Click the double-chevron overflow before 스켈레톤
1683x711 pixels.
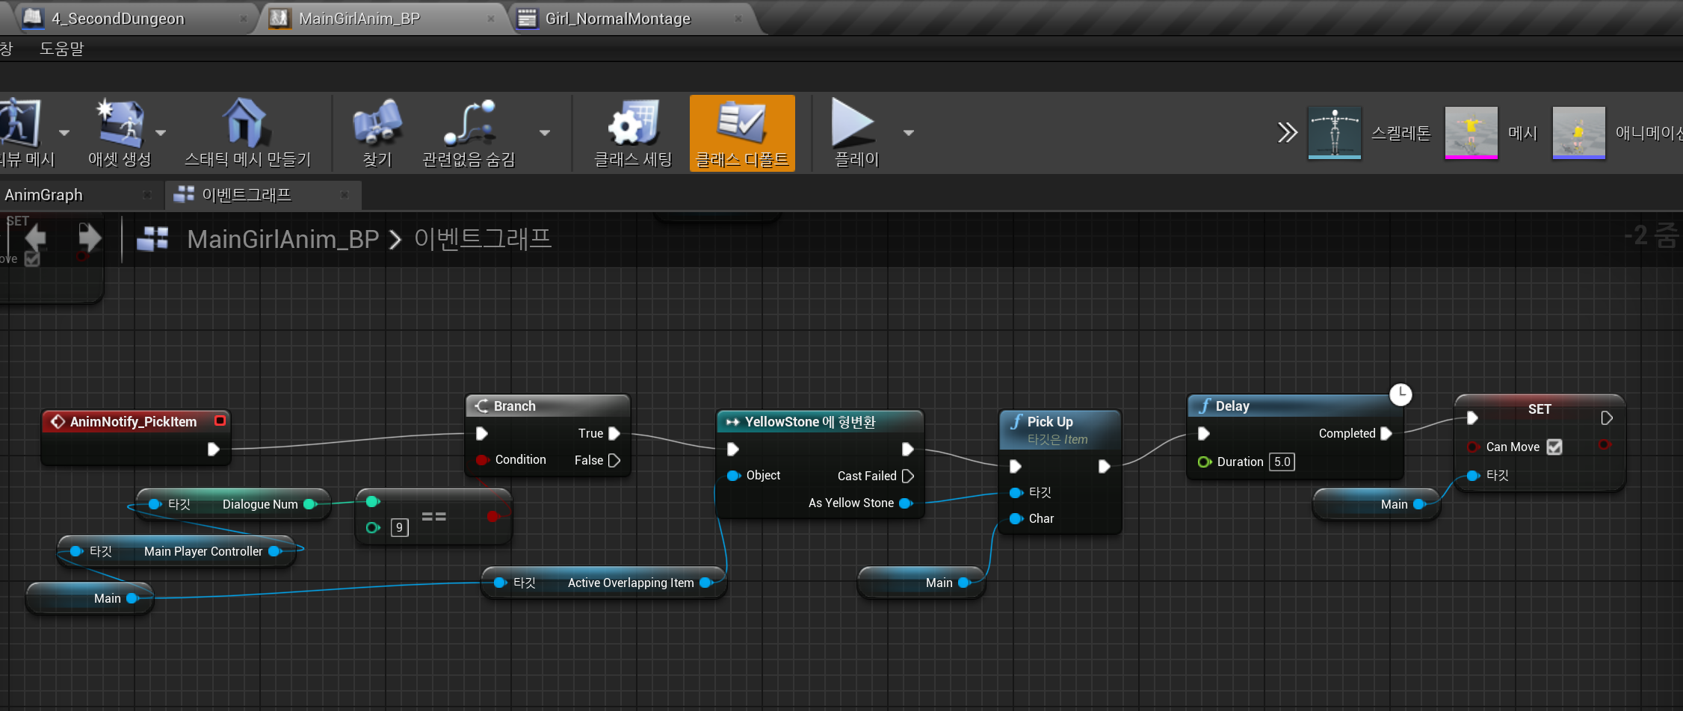pyautogui.click(x=1287, y=133)
